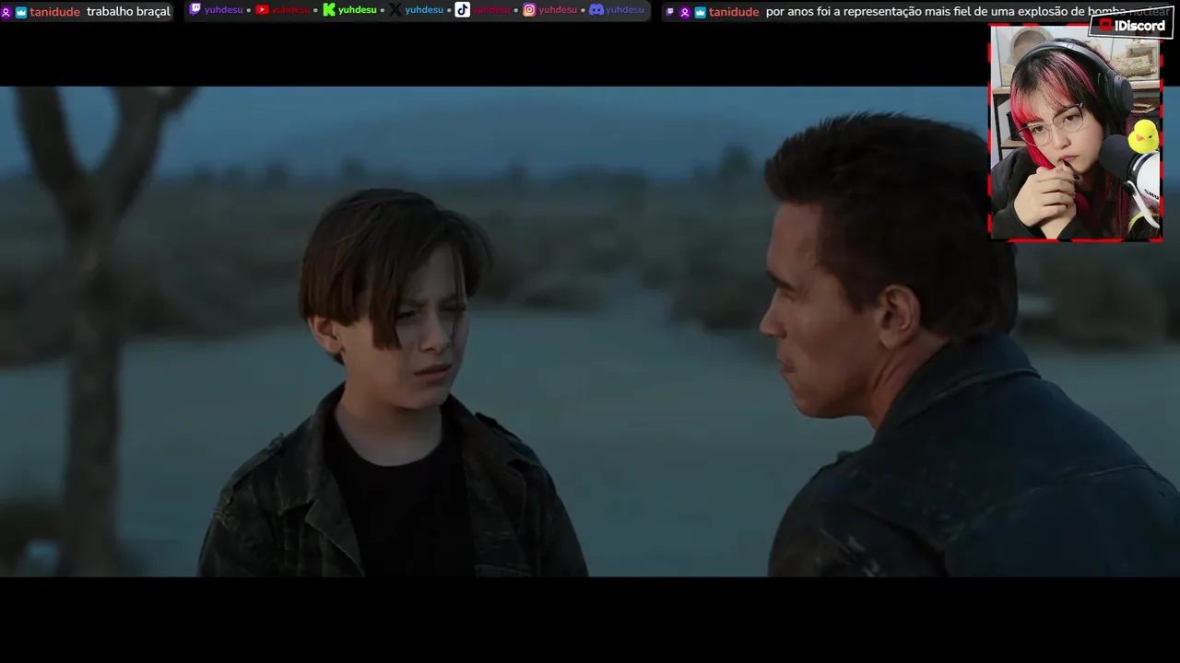Click the yuhdesu label next to Instagram
1180x663 pixels.
(558, 10)
